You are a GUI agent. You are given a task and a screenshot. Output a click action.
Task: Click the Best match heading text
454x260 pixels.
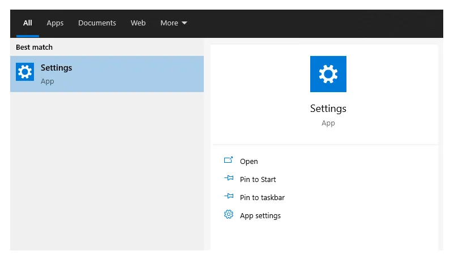[x=34, y=47]
